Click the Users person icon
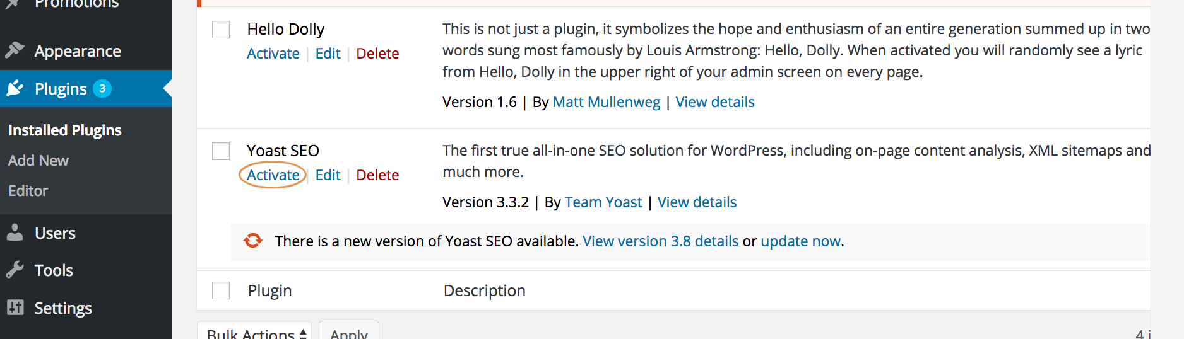The width and height of the screenshot is (1184, 339). click(15, 233)
